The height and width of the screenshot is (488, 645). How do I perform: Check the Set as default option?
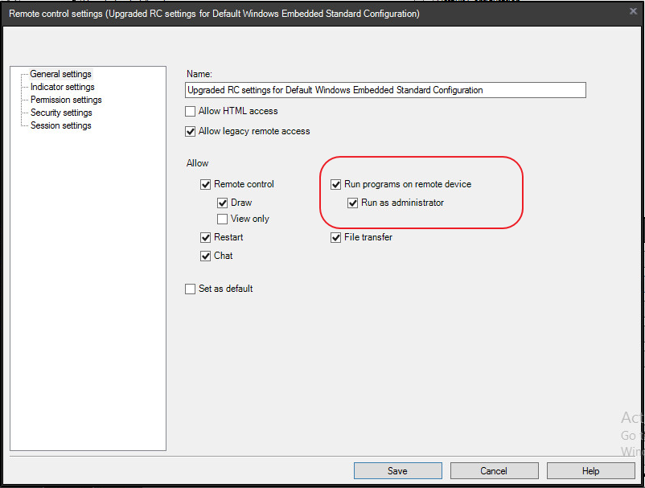(x=190, y=289)
